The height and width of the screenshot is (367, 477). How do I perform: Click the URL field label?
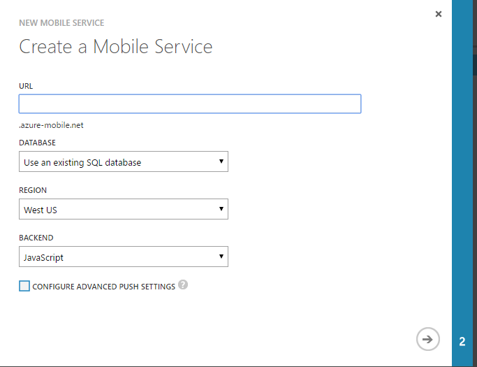click(x=26, y=86)
